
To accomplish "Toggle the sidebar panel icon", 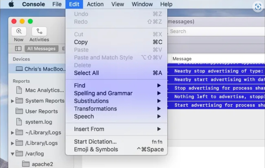I will point(18,48).
